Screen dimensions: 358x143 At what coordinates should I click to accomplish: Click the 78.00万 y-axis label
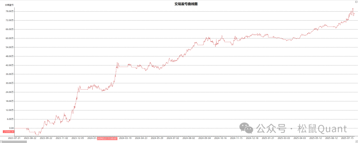click(x=9, y=11)
